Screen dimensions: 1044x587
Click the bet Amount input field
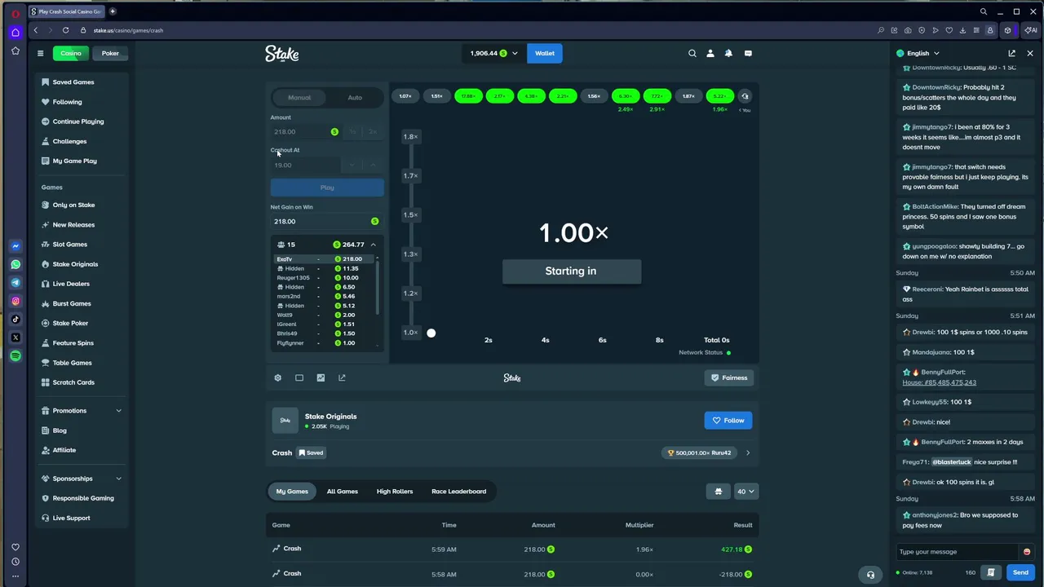(307, 131)
